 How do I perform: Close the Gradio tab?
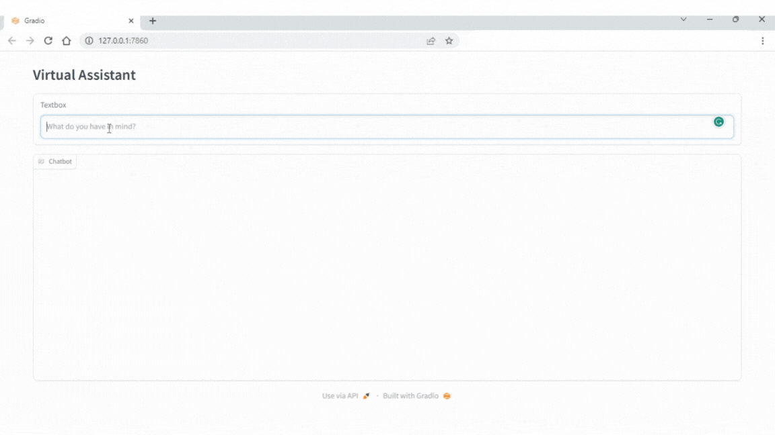131,21
